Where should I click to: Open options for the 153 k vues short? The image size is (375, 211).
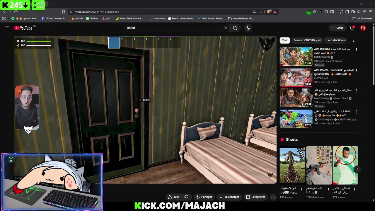(x=302, y=190)
